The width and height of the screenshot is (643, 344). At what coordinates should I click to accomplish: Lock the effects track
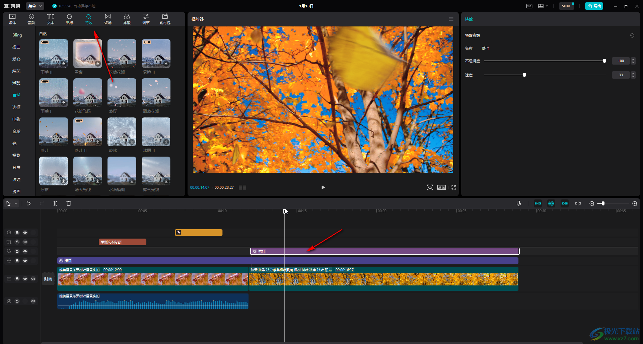point(17,251)
